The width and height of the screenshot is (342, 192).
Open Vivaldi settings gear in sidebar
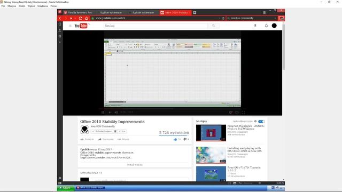tap(60, 178)
